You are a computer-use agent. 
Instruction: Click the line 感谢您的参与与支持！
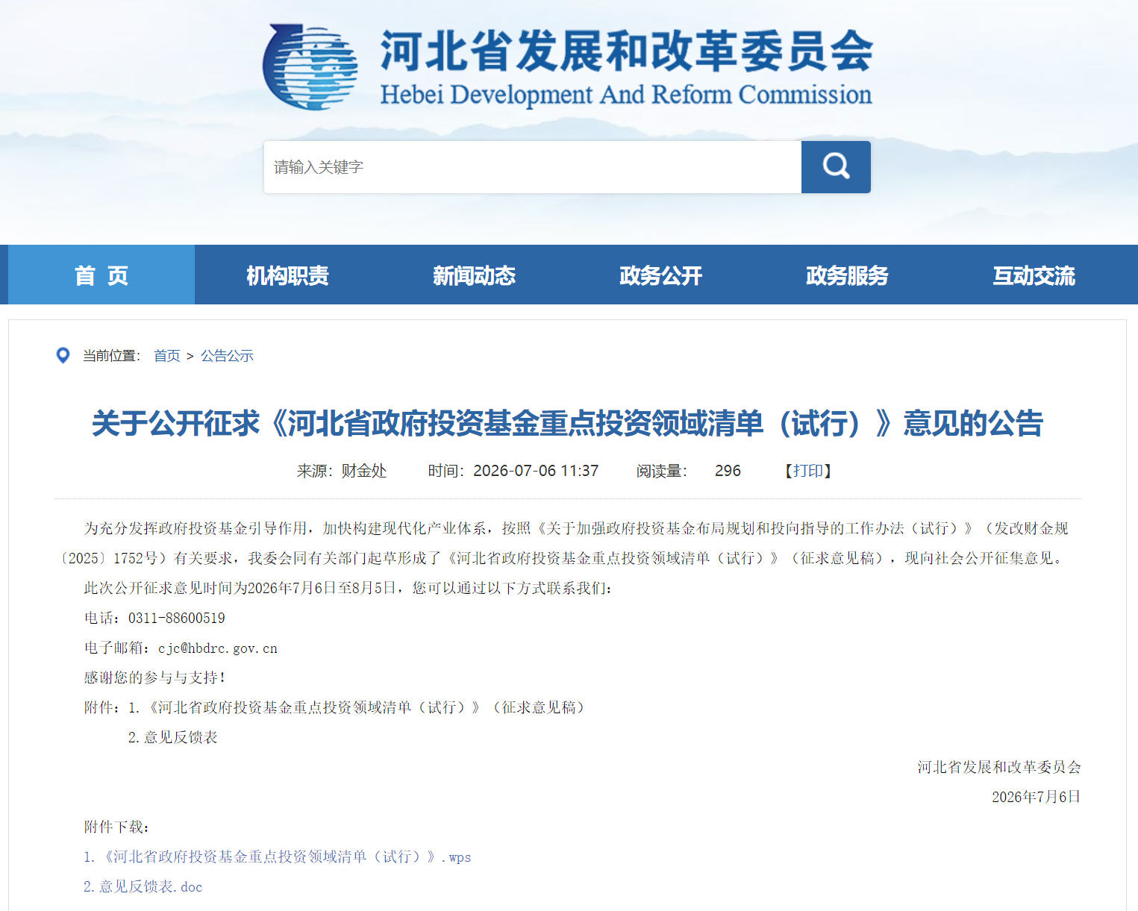[155, 677]
